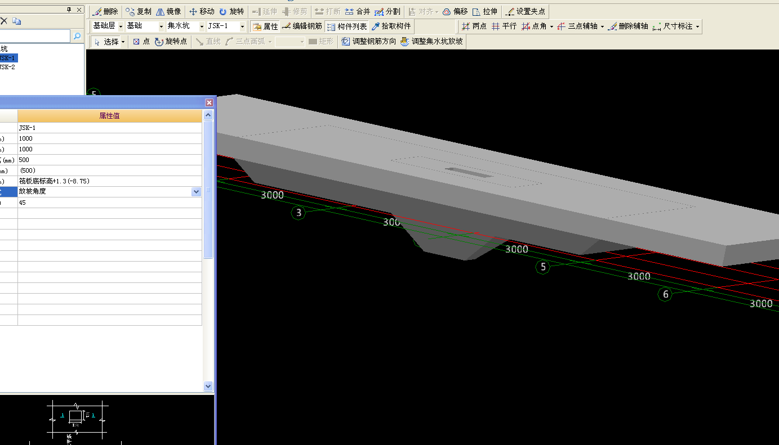The image size is (779, 445).
Task: Expand the 点角 dropdown arrow
Action: [x=551, y=26]
